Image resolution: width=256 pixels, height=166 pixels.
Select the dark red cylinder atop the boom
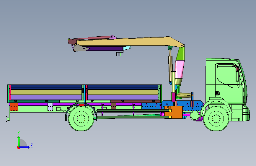[x=99, y=38]
